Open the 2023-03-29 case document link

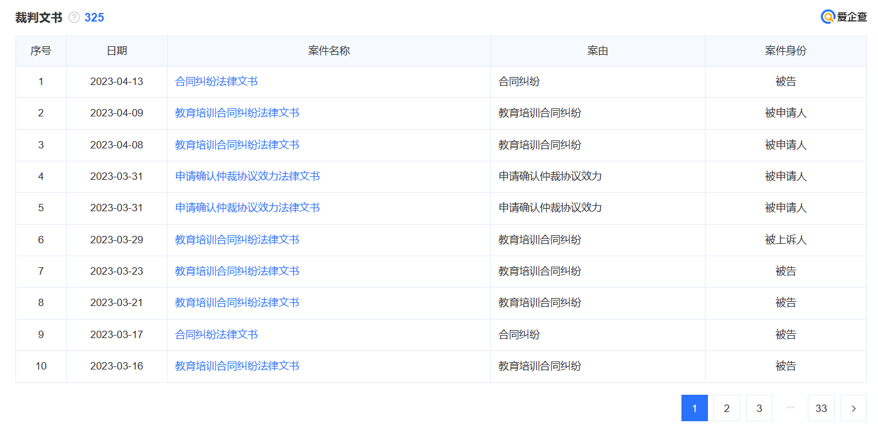(237, 240)
